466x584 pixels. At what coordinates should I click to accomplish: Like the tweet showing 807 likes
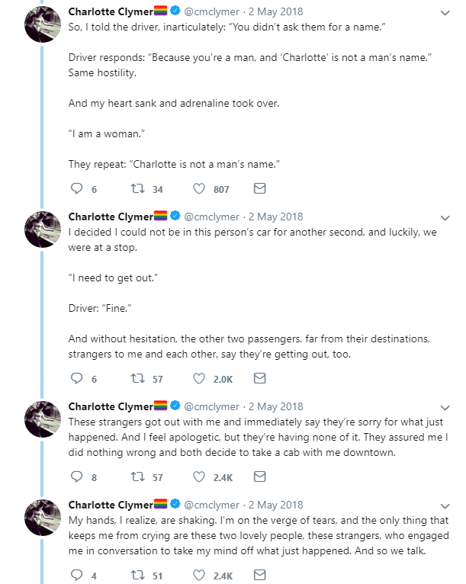coord(200,188)
